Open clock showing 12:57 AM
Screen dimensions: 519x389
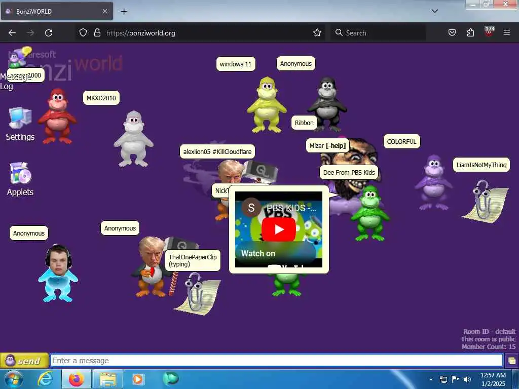pyautogui.click(x=493, y=379)
